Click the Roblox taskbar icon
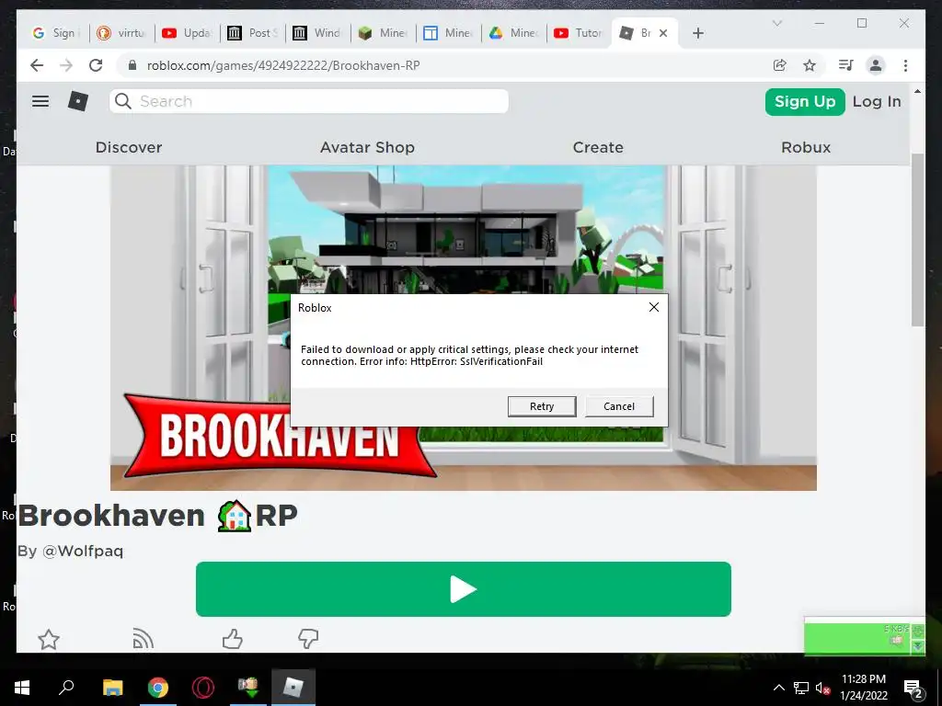 pyautogui.click(x=293, y=688)
